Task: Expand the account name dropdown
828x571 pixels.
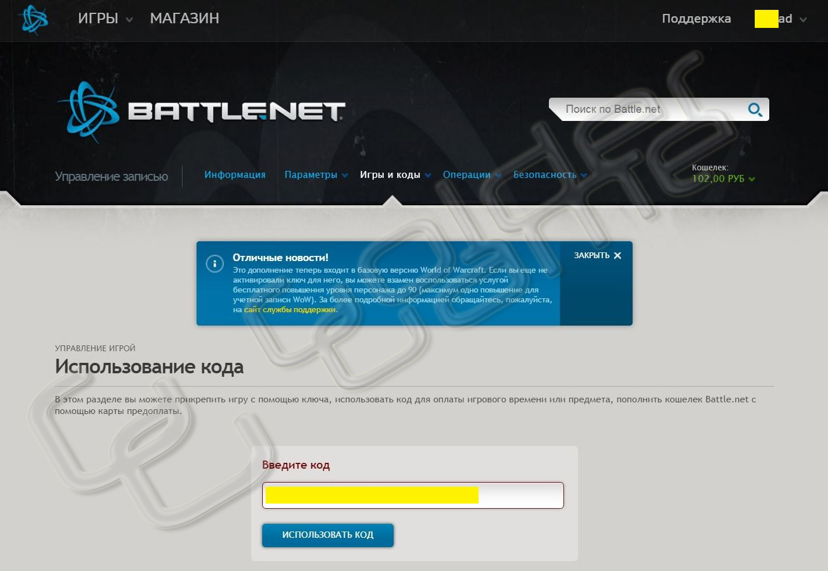Action: 780,19
